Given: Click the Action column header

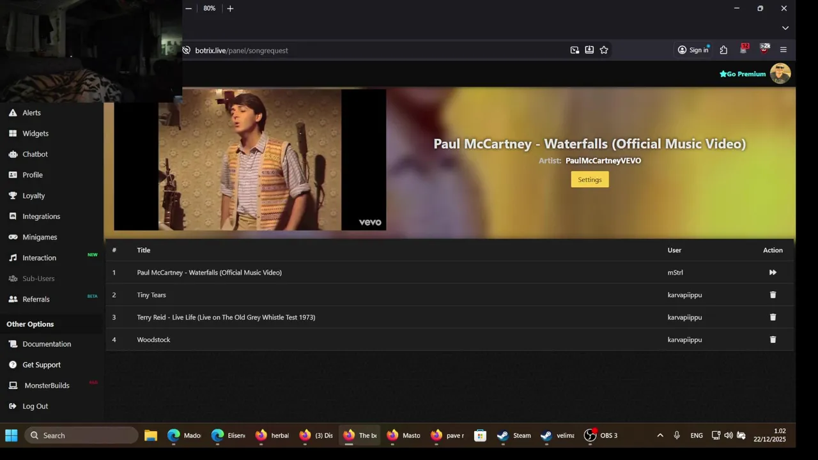Looking at the screenshot, I should coord(773,250).
